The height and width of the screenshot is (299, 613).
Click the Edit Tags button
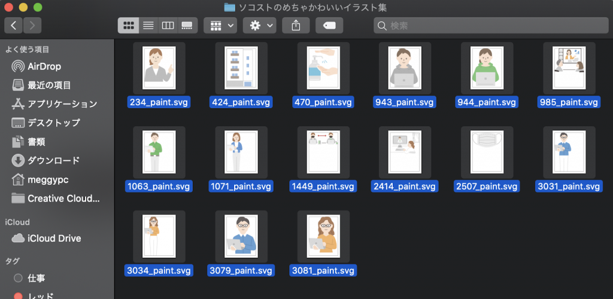pos(329,25)
